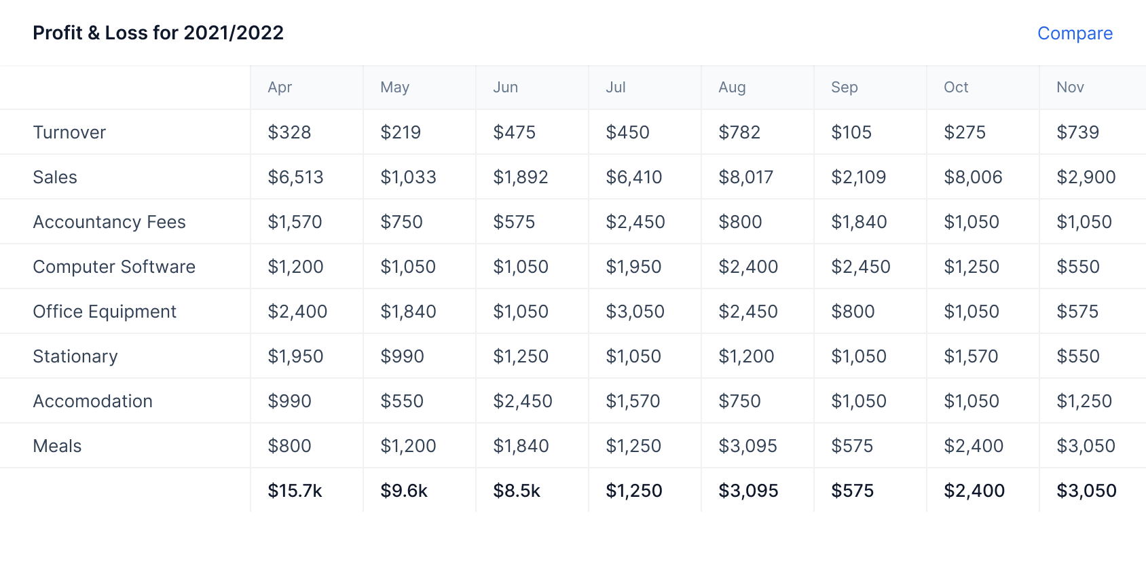Click the Oct column header

pos(955,87)
